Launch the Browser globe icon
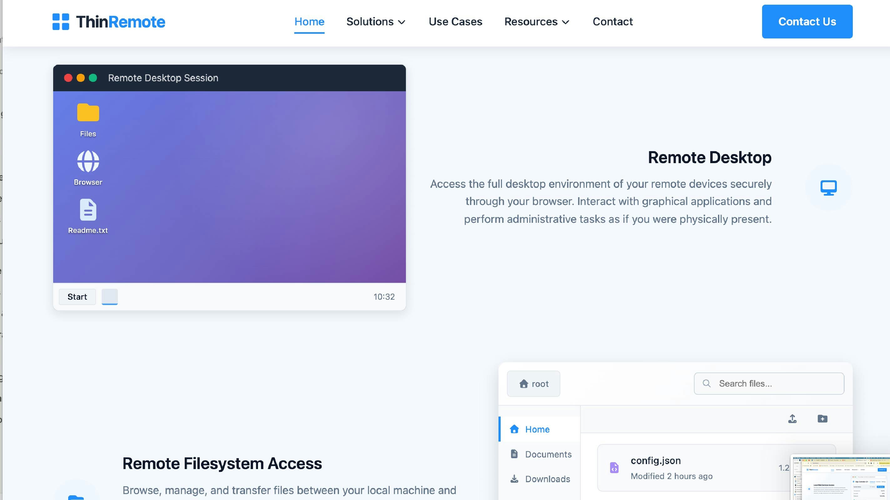Image resolution: width=890 pixels, height=500 pixels. [x=88, y=161]
